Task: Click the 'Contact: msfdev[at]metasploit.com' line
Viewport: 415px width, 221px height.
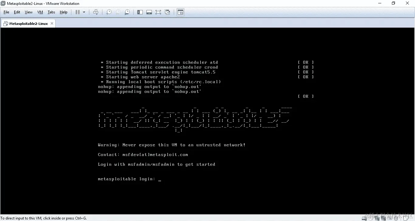Action: click(143, 155)
